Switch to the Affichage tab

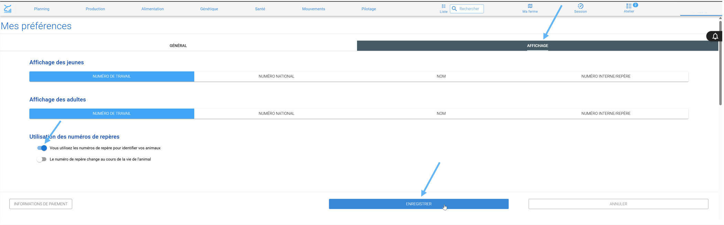pos(537,46)
